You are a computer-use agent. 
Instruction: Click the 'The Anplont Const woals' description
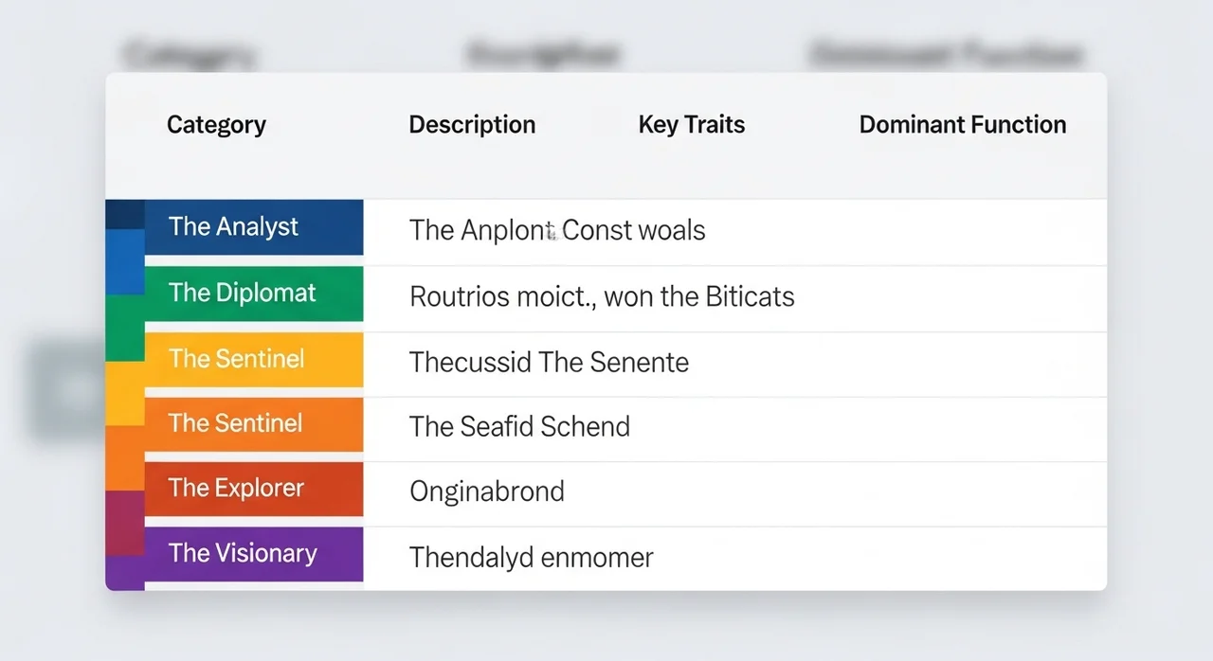(557, 230)
